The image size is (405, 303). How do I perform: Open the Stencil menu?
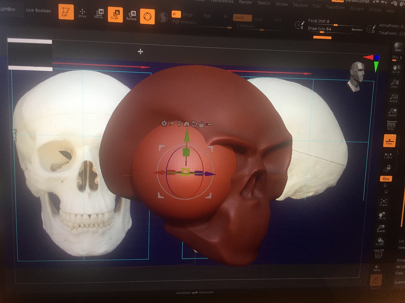point(264,3)
